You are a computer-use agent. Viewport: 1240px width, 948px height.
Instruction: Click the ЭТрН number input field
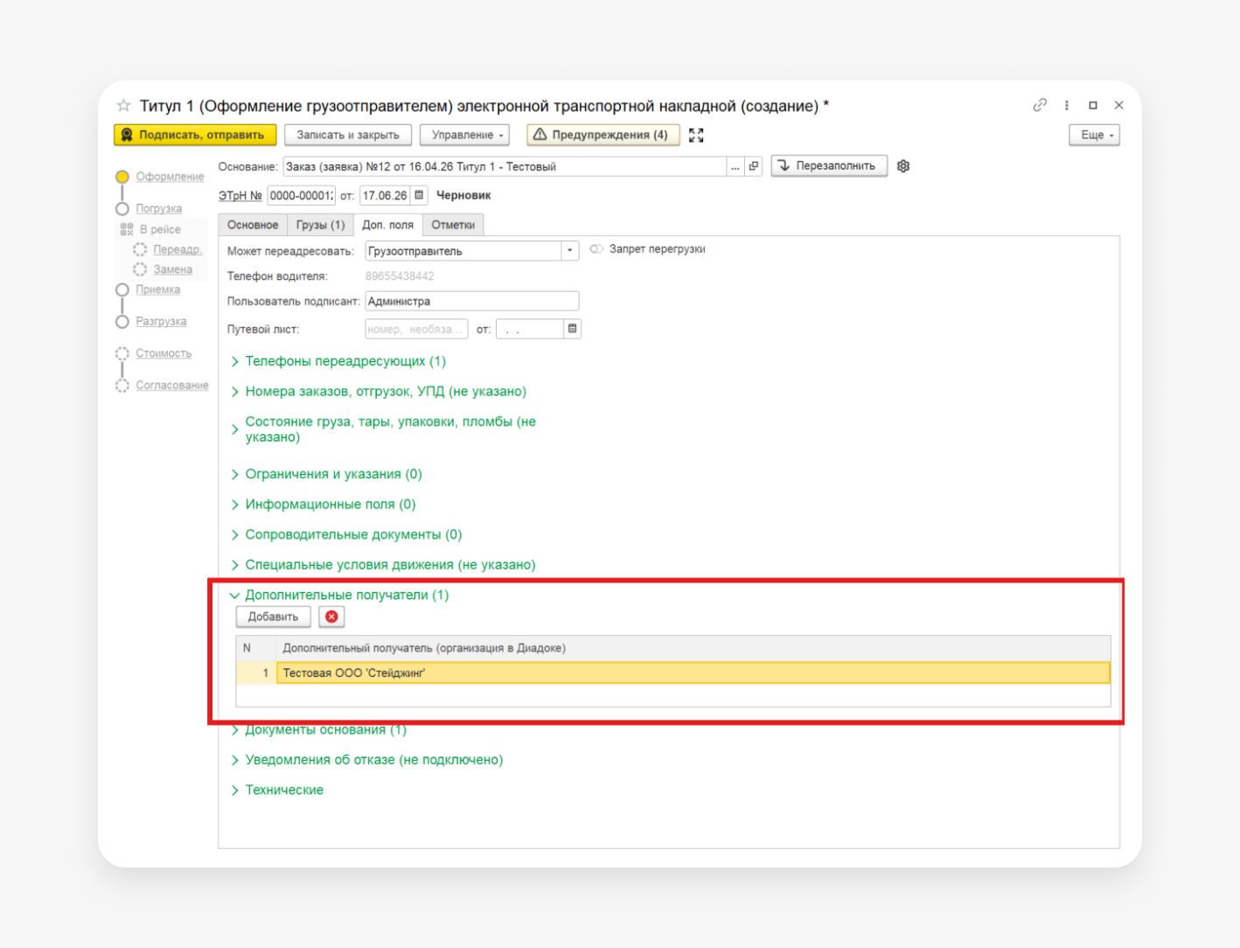click(x=302, y=195)
